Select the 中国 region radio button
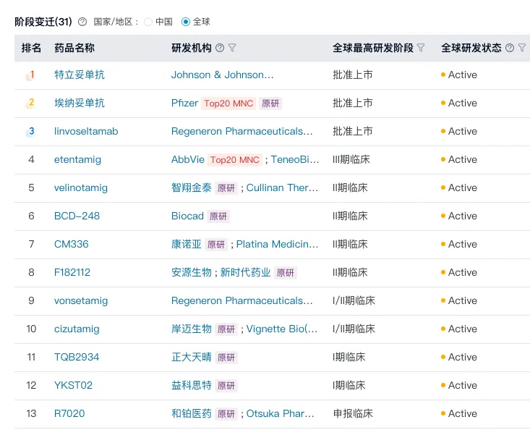This screenshot has height=430, width=530. (148, 22)
